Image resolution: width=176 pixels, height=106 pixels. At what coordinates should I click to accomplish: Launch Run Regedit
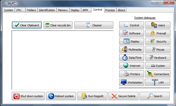click(x=92, y=96)
